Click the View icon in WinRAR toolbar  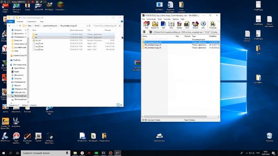(x=171, y=25)
